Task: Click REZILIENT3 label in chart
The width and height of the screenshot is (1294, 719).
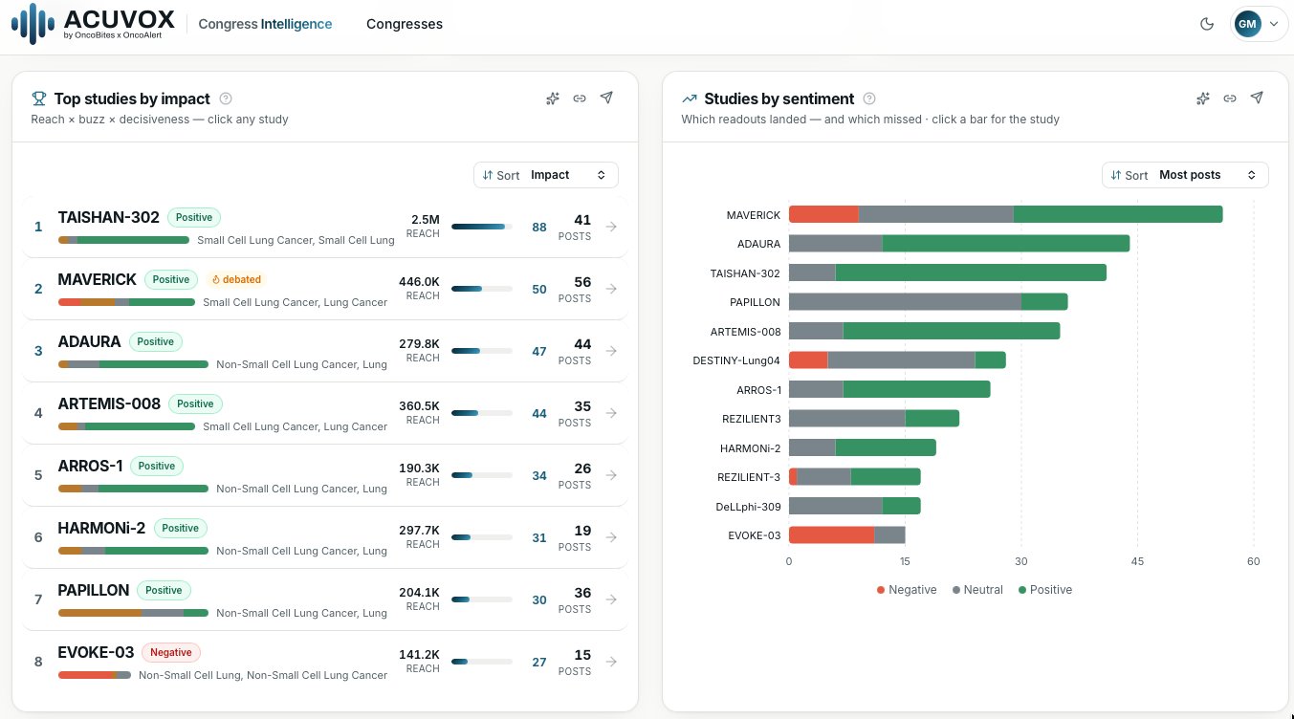Action: point(752,419)
